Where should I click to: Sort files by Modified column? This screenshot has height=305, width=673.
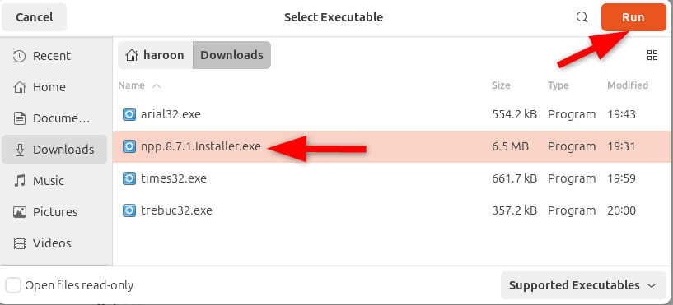[x=628, y=85]
